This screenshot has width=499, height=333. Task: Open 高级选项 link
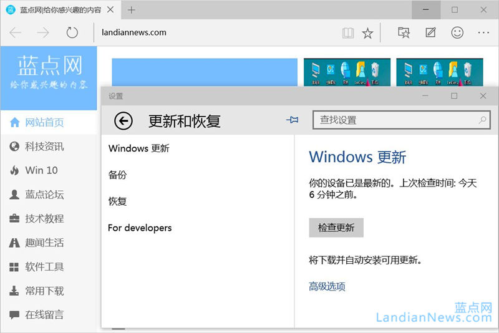point(327,287)
